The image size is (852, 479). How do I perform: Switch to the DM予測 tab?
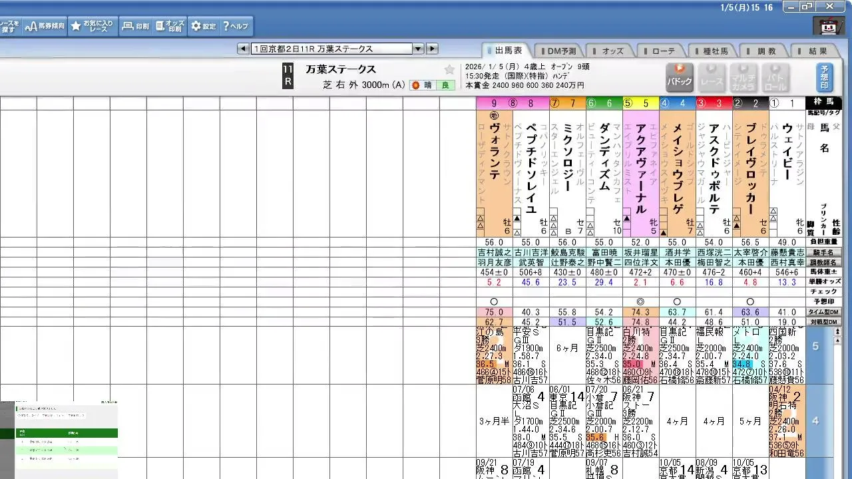click(560, 51)
